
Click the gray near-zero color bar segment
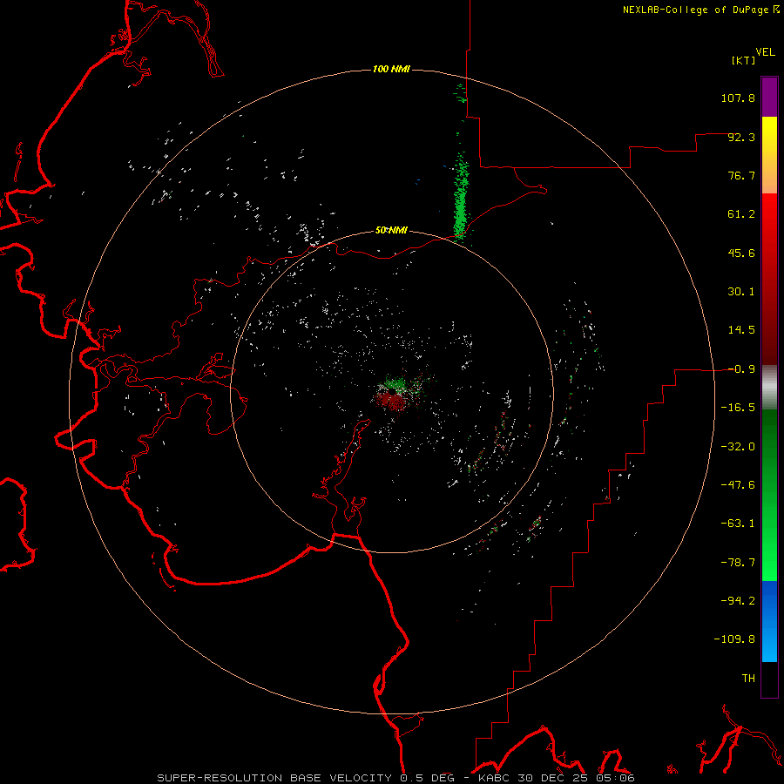769,388
